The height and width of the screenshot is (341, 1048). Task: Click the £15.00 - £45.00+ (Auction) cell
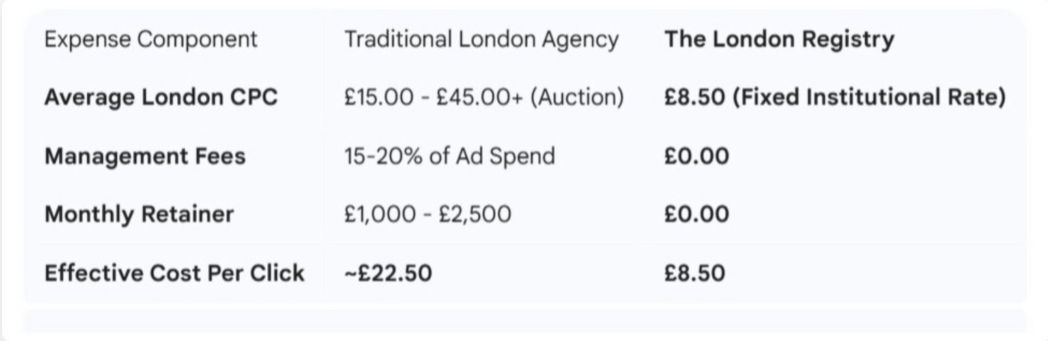click(x=484, y=98)
